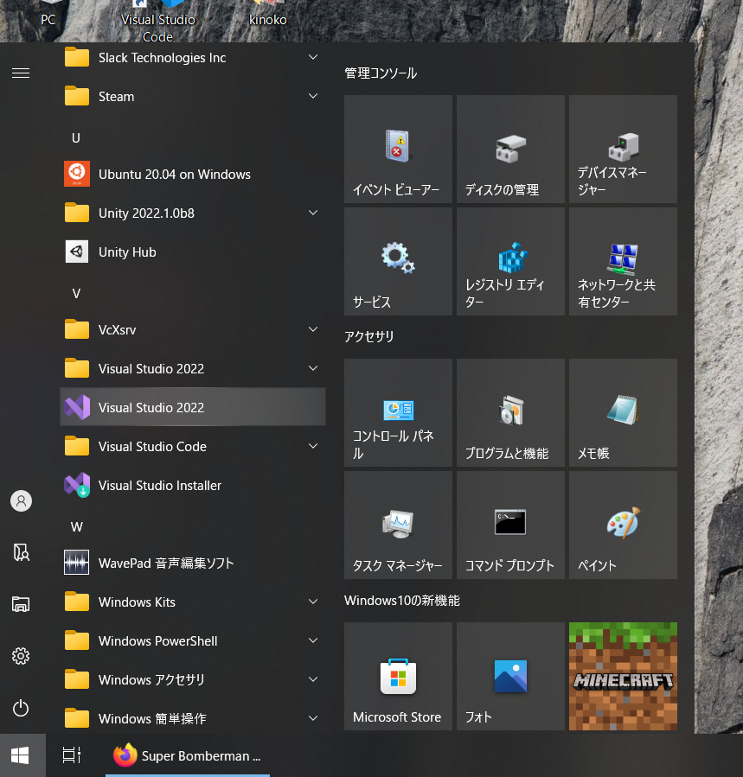The width and height of the screenshot is (743, 777).
Task: Click the Windows Start button
Action: [x=21, y=755]
